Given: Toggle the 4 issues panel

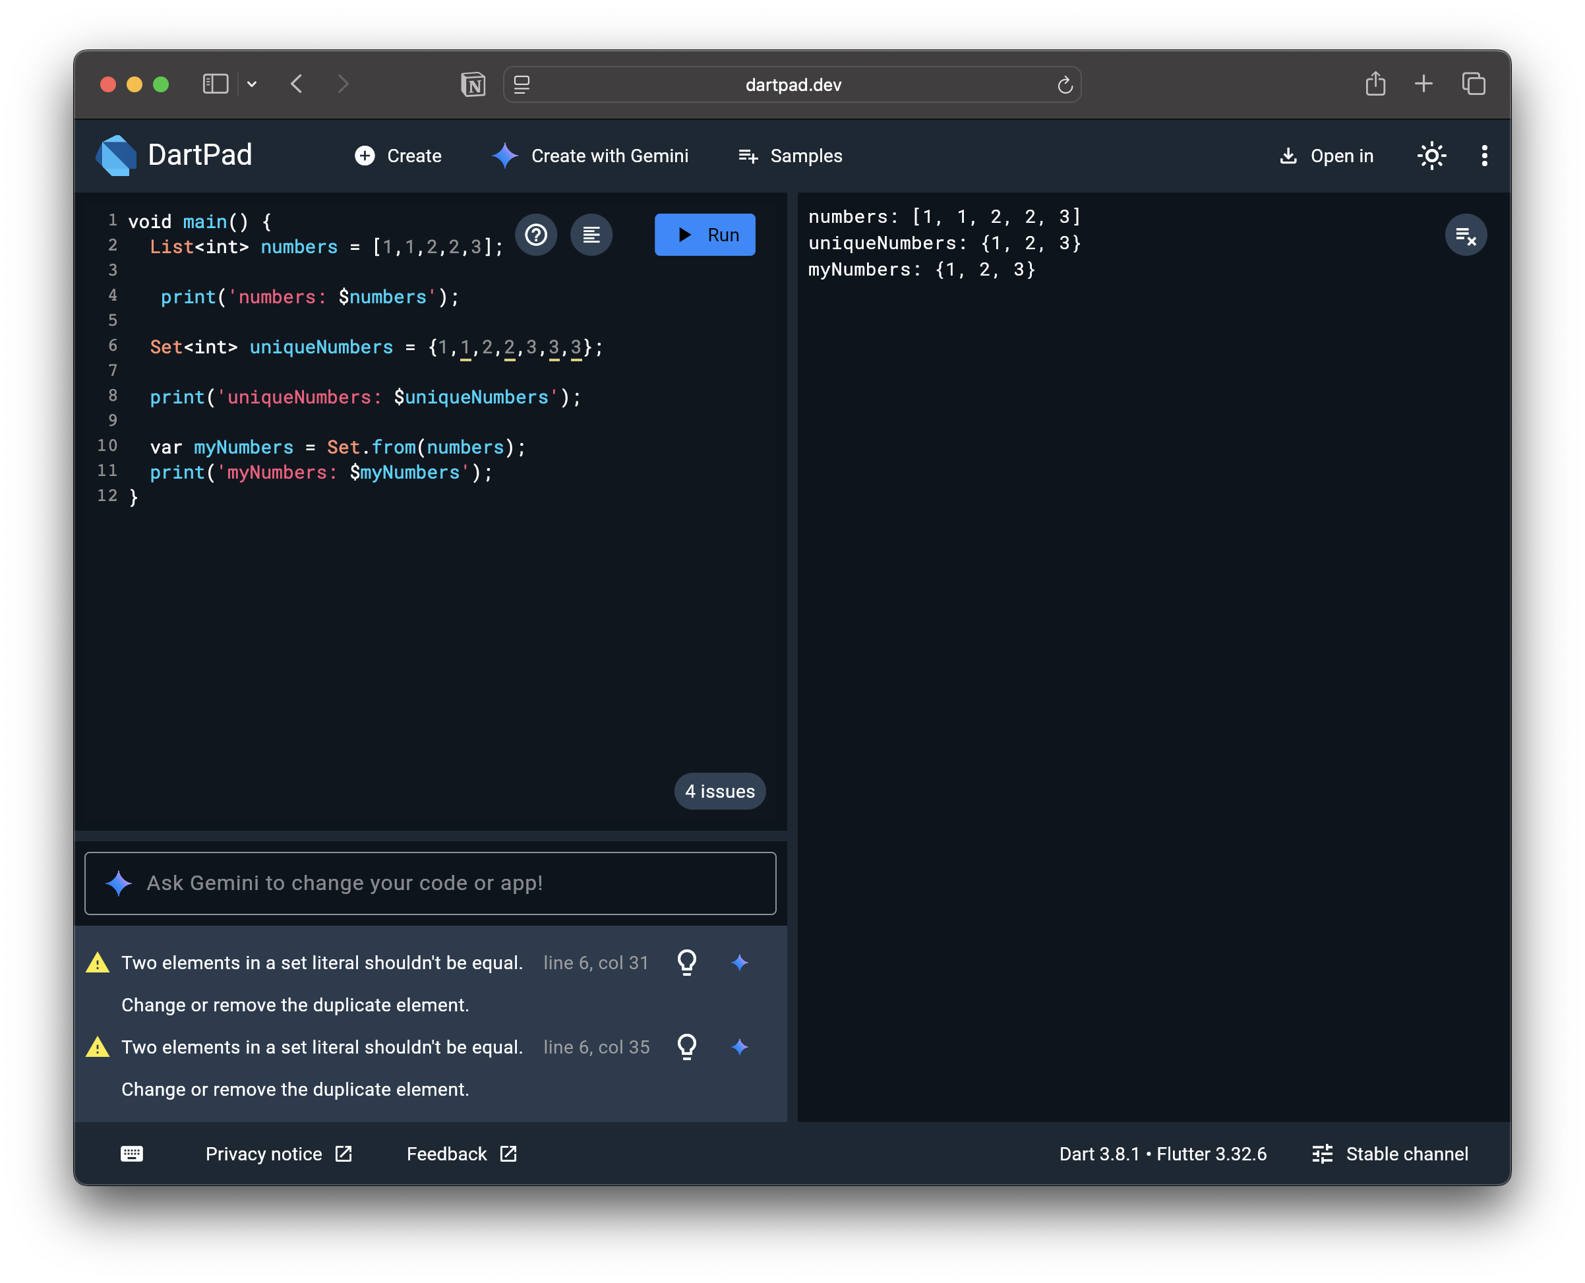Looking at the screenshot, I should click(719, 792).
